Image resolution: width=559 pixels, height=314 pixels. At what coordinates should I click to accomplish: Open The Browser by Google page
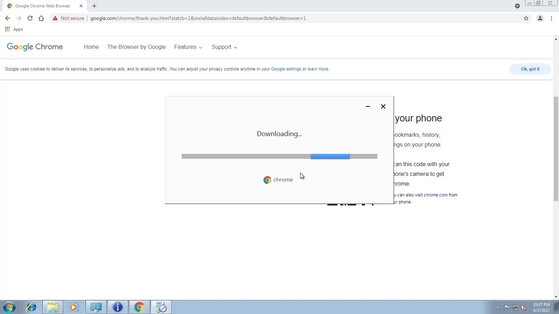[x=137, y=47]
